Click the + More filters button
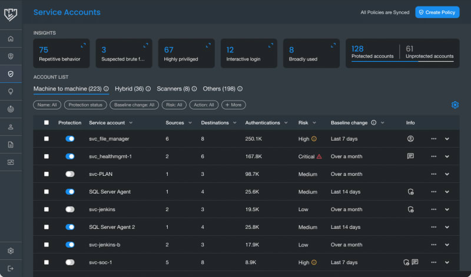The width and height of the screenshot is (471, 277). (x=234, y=105)
